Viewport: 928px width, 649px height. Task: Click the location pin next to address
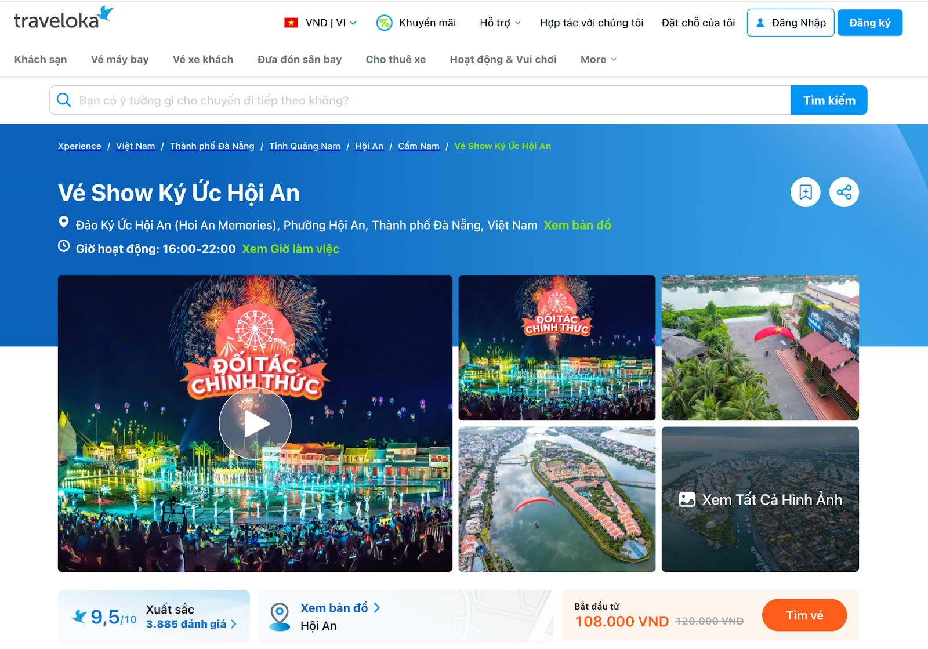point(64,222)
